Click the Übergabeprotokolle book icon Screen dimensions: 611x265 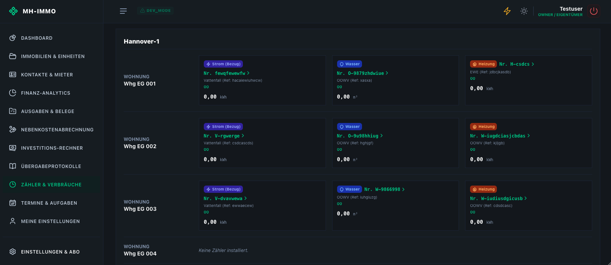(x=13, y=166)
